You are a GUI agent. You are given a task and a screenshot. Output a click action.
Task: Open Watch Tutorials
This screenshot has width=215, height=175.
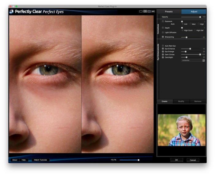41,160
